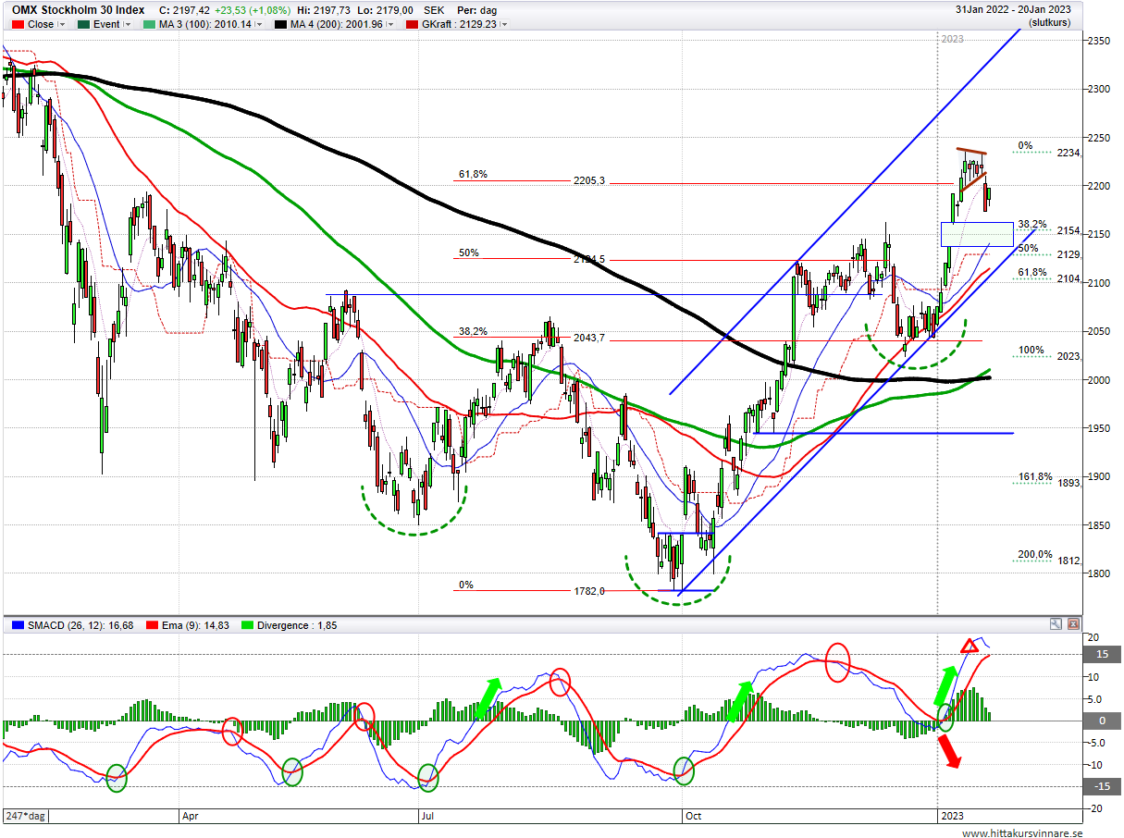Select the closing price value C: 2197,42
The image size is (1124, 838).
coord(184,9)
